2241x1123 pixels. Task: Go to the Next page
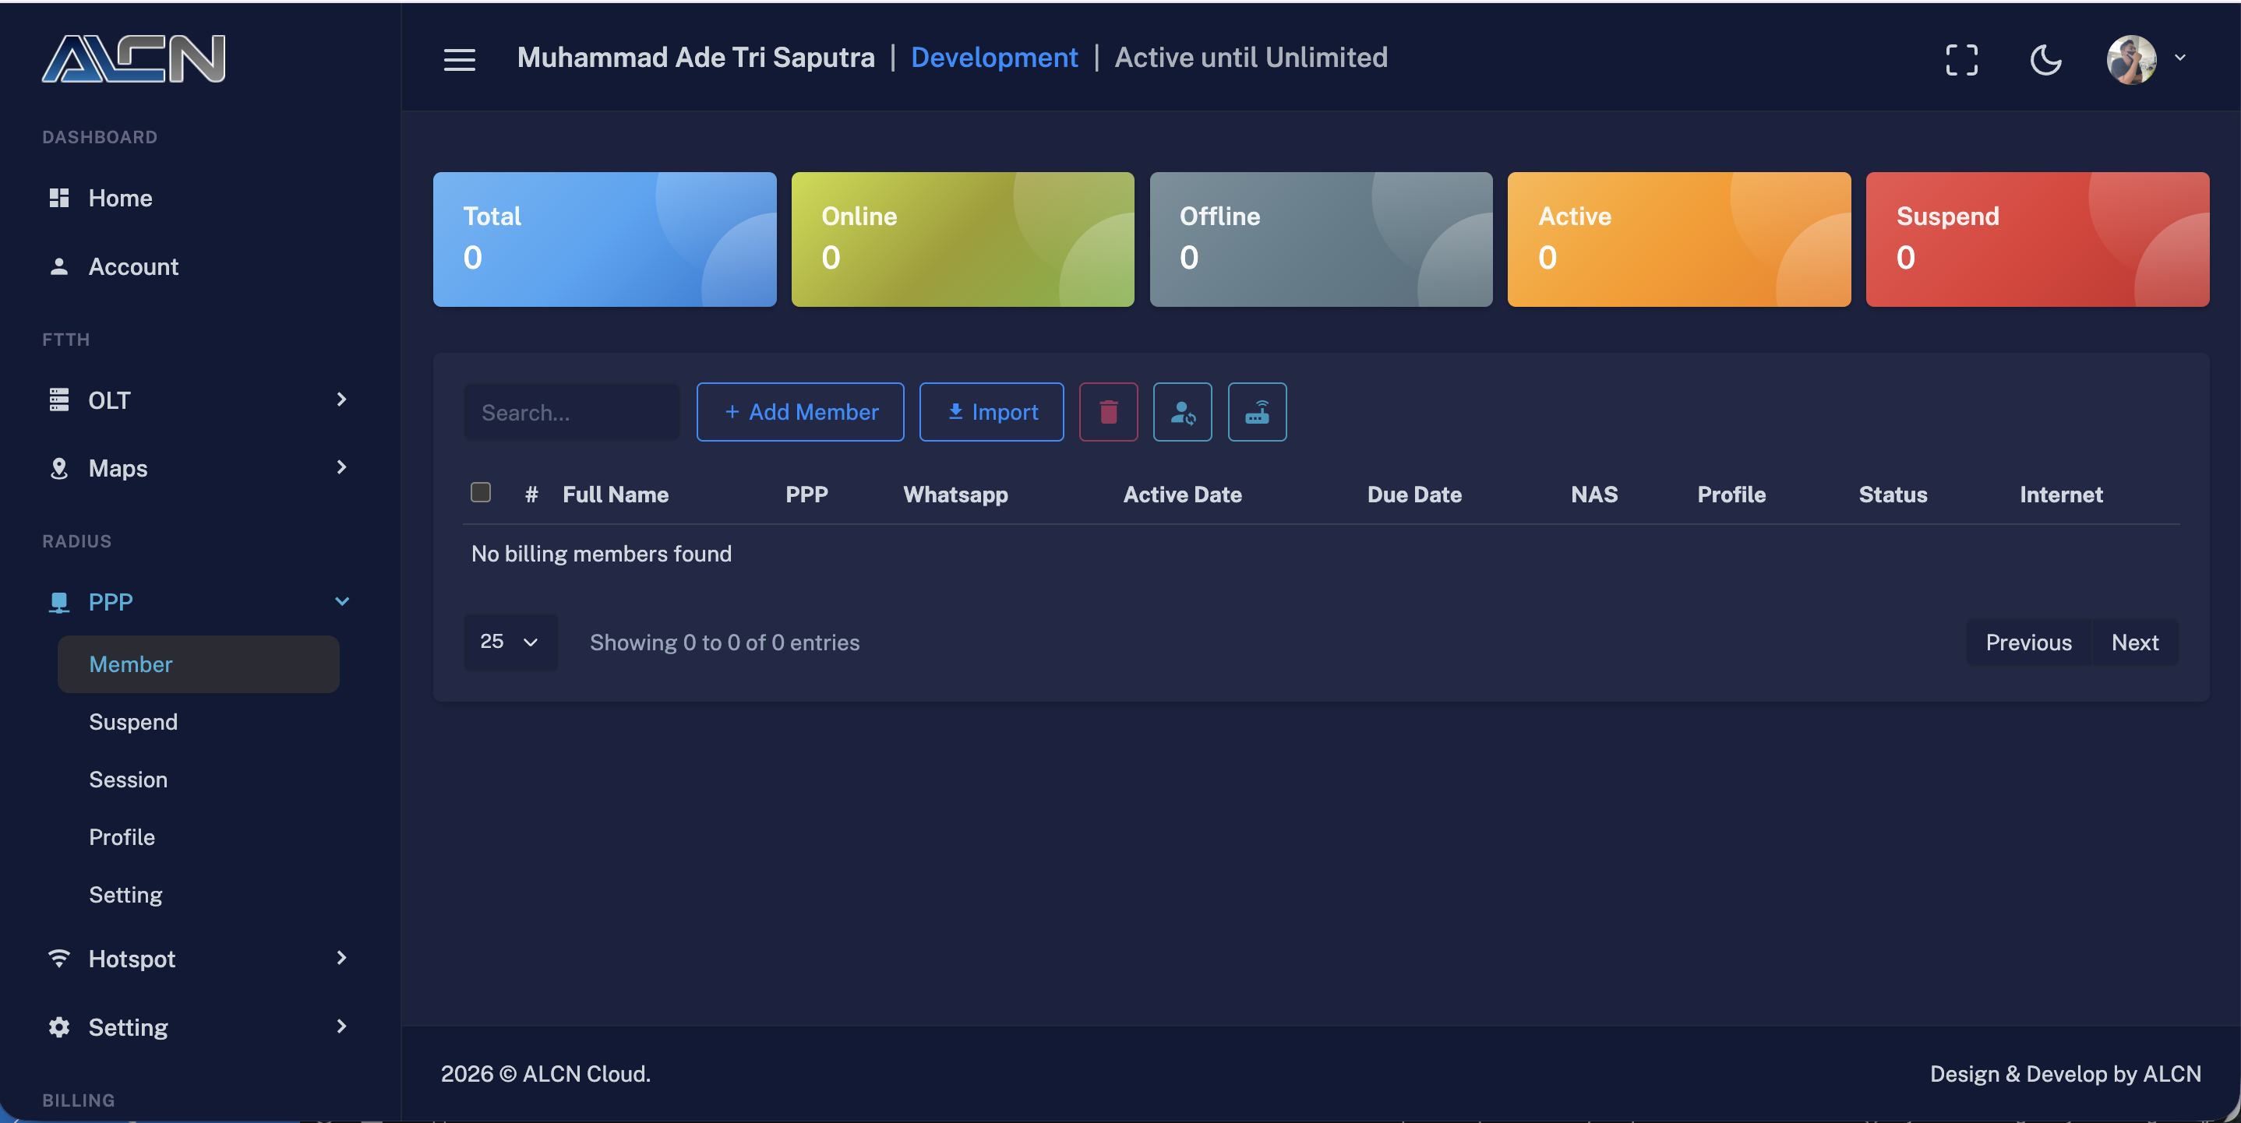coord(2135,642)
